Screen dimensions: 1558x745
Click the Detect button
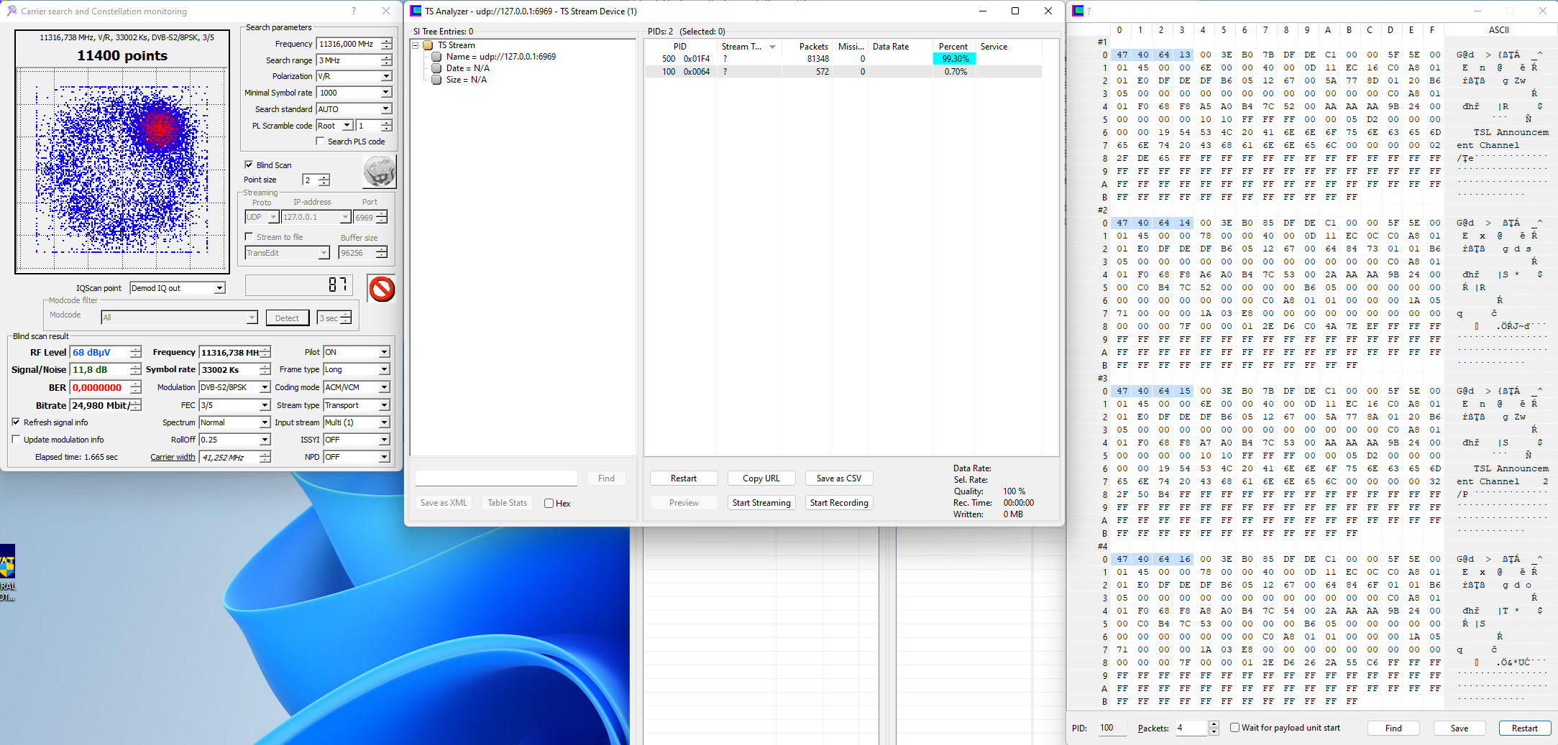tap(287, 318)
